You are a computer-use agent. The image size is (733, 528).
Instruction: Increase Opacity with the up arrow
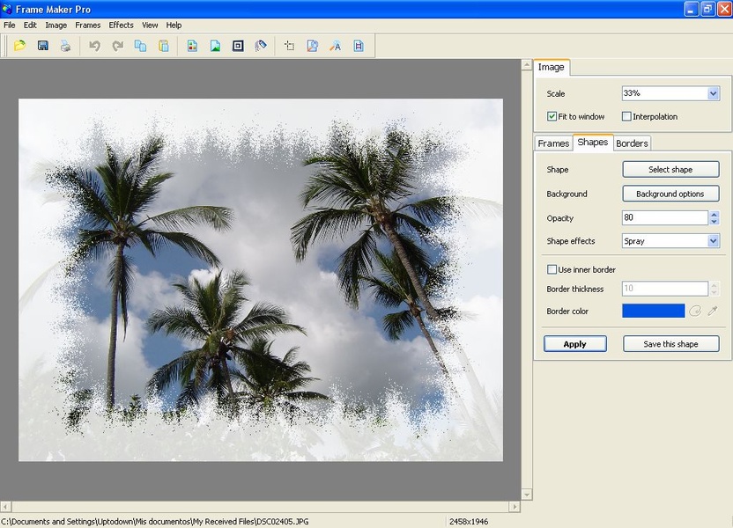tap(714, 214)
